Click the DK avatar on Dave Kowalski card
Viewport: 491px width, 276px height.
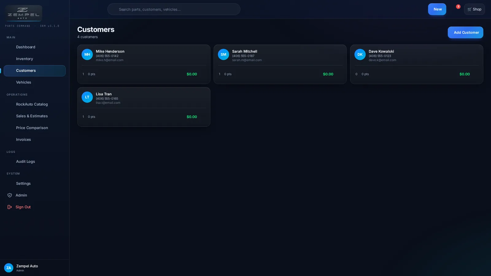tap(360, 55)
